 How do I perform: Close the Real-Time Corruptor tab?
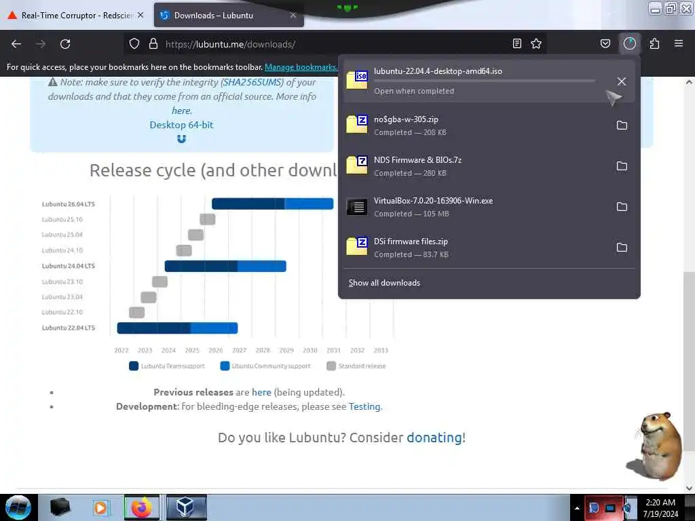point(140,15)
